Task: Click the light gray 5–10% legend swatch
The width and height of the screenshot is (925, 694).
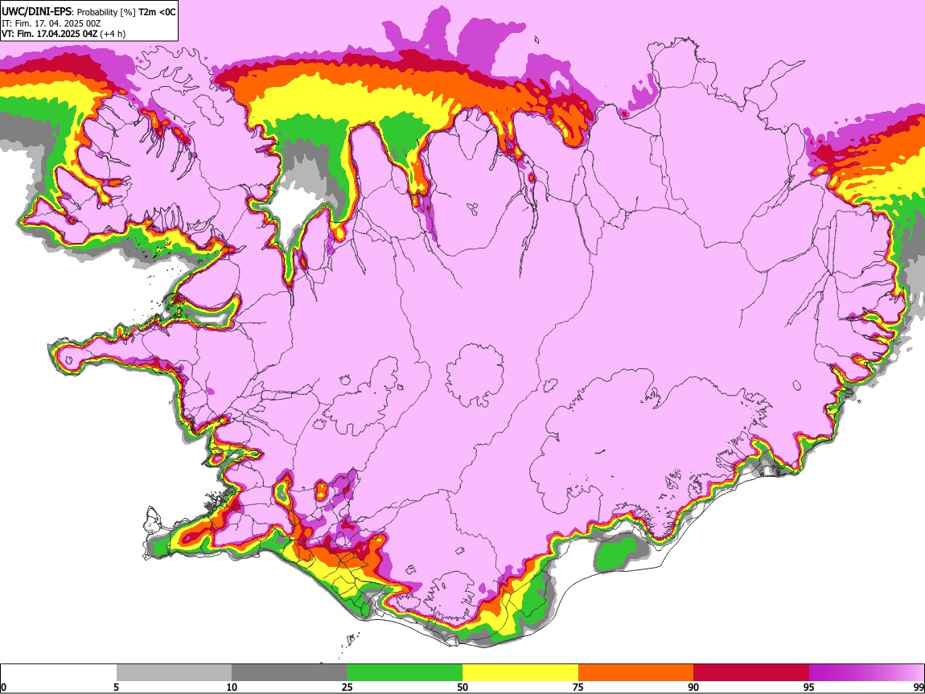Action: click(174, 672)
